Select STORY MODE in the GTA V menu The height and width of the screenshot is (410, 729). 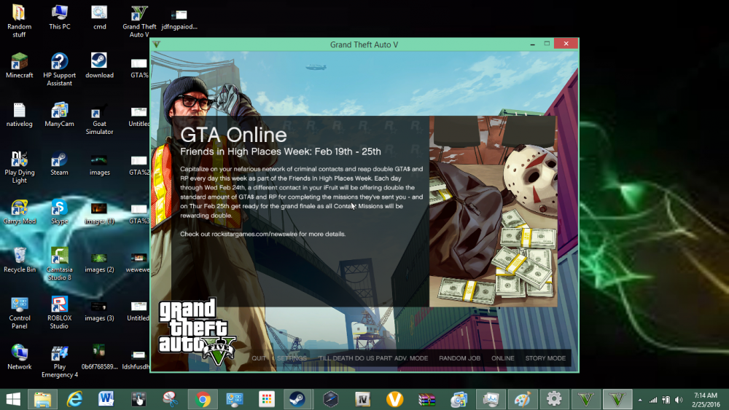tap(545, 358)
